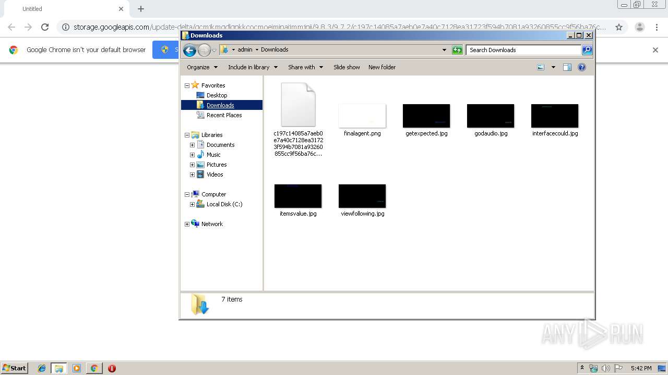Open Windows Media Player from the taskbar
This screenshot has height=375, width=668.
[x=77, y=368]
